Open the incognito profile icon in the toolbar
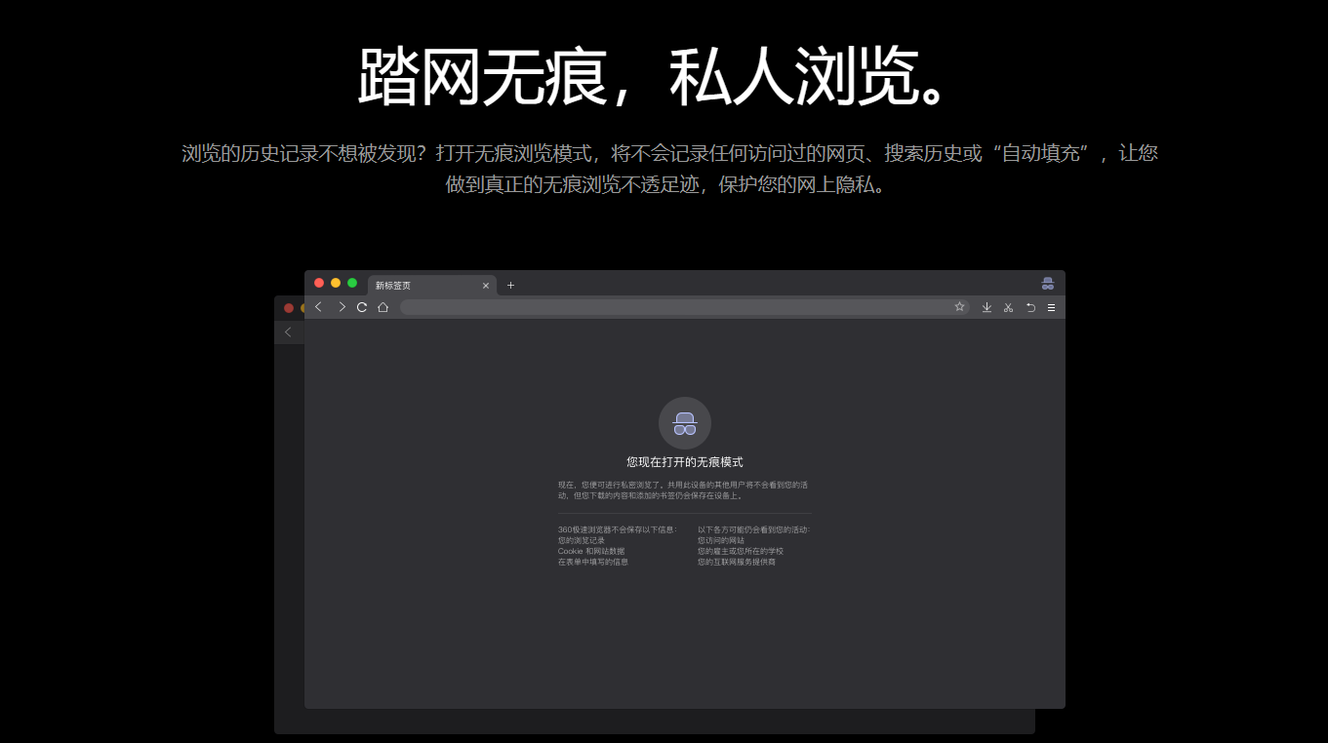Viewport: 1328px width, 743px height. 1046,283
